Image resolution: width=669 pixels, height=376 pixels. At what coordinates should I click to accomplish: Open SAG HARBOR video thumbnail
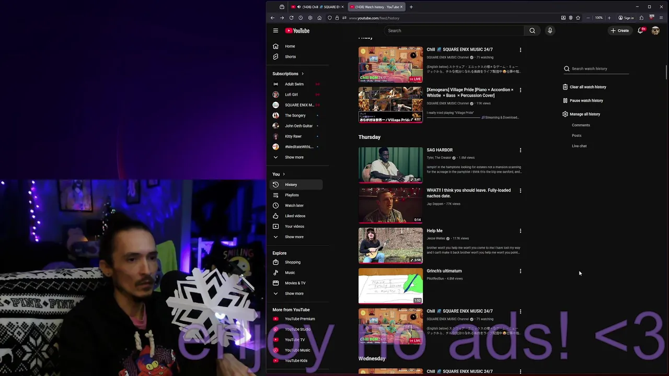point(390,165)
